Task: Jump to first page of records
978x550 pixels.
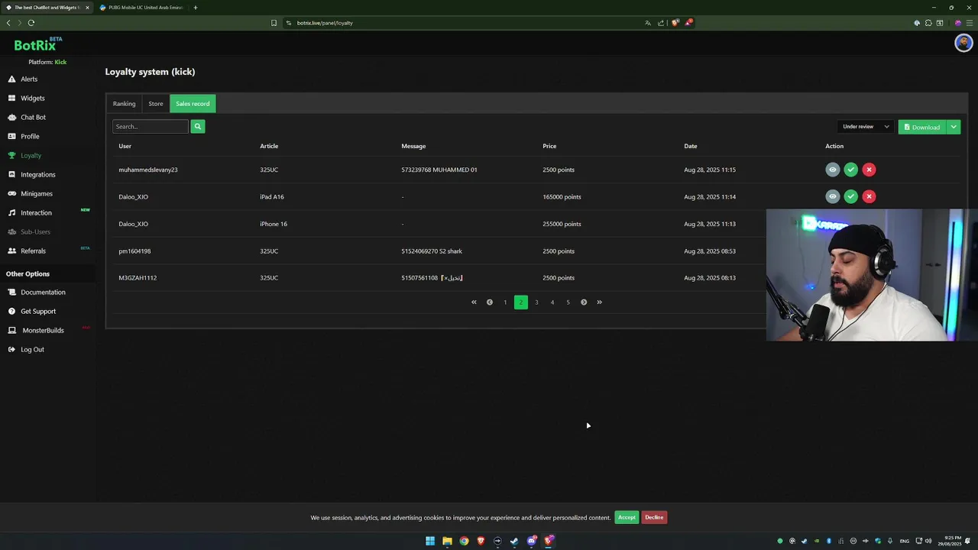Action: click(474, 302)
